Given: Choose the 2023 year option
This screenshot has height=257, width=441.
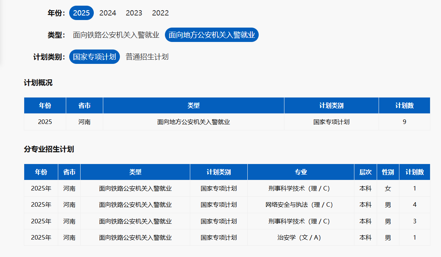Looking at the screenshot, I should [x=134, y=13].
